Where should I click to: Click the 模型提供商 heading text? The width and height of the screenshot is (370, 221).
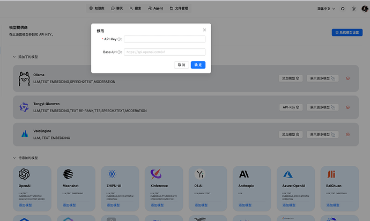18,27
